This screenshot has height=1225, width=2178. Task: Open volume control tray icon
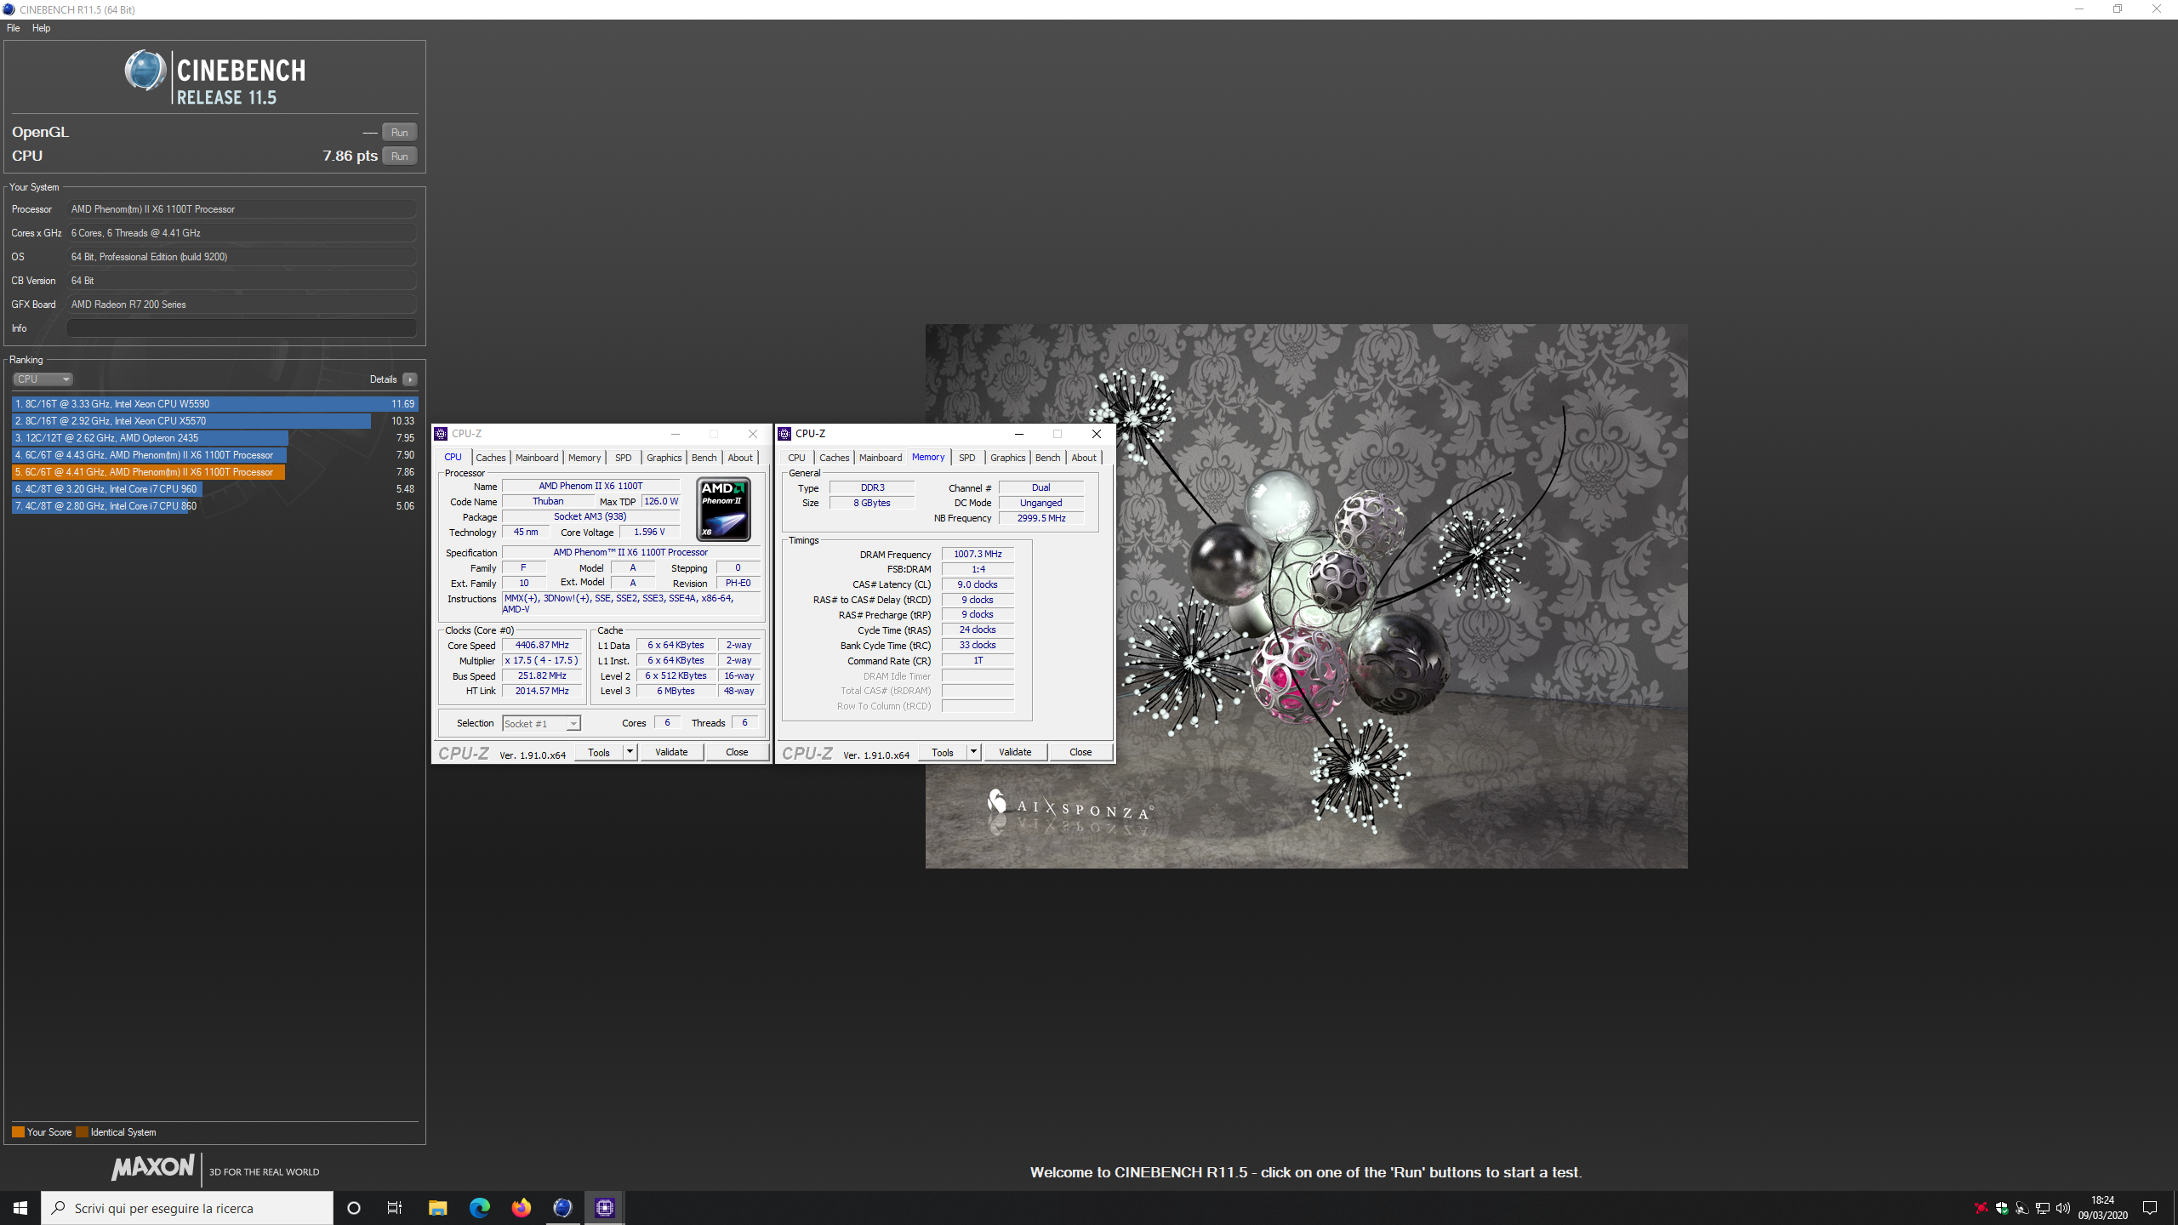click(x=2063, y=1208)
